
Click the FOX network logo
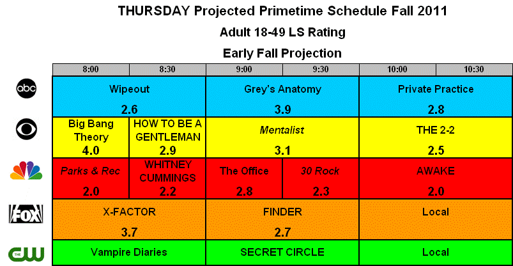pos(26,214)
